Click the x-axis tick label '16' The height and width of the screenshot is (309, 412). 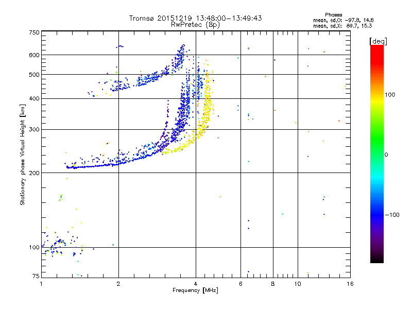point(350,284)
